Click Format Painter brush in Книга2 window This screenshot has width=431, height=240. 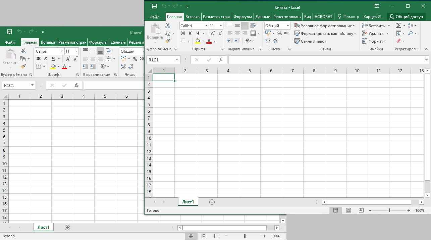pos(168,41)
